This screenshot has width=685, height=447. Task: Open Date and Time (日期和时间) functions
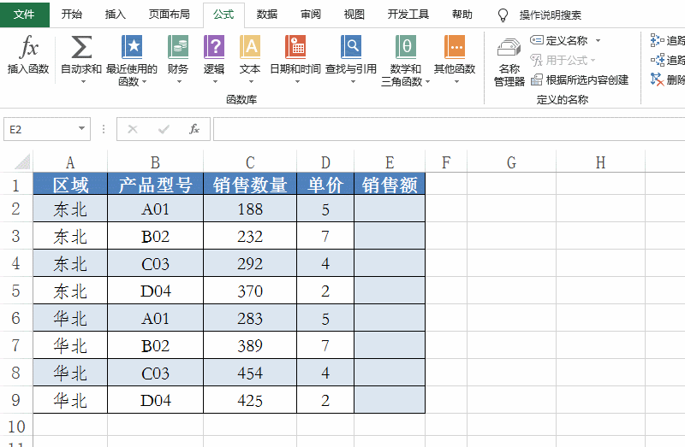(x=295, y=59)
